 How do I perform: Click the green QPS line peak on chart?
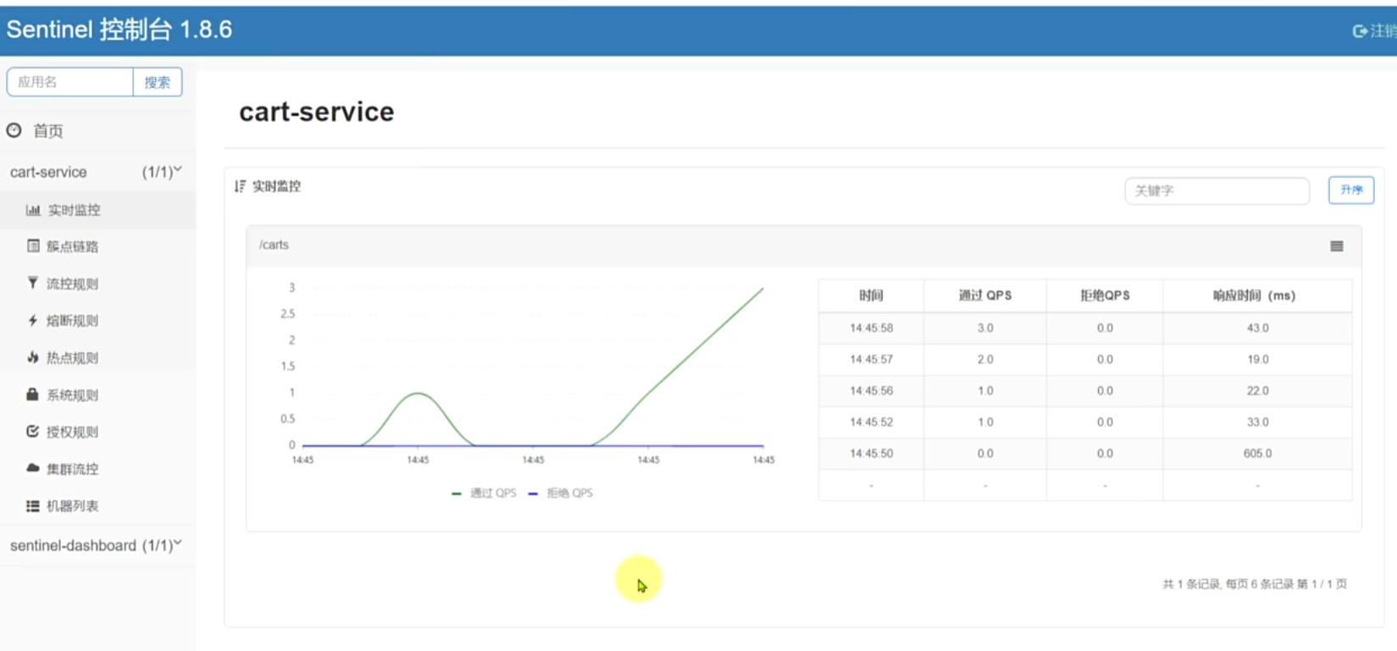(762, 289)
